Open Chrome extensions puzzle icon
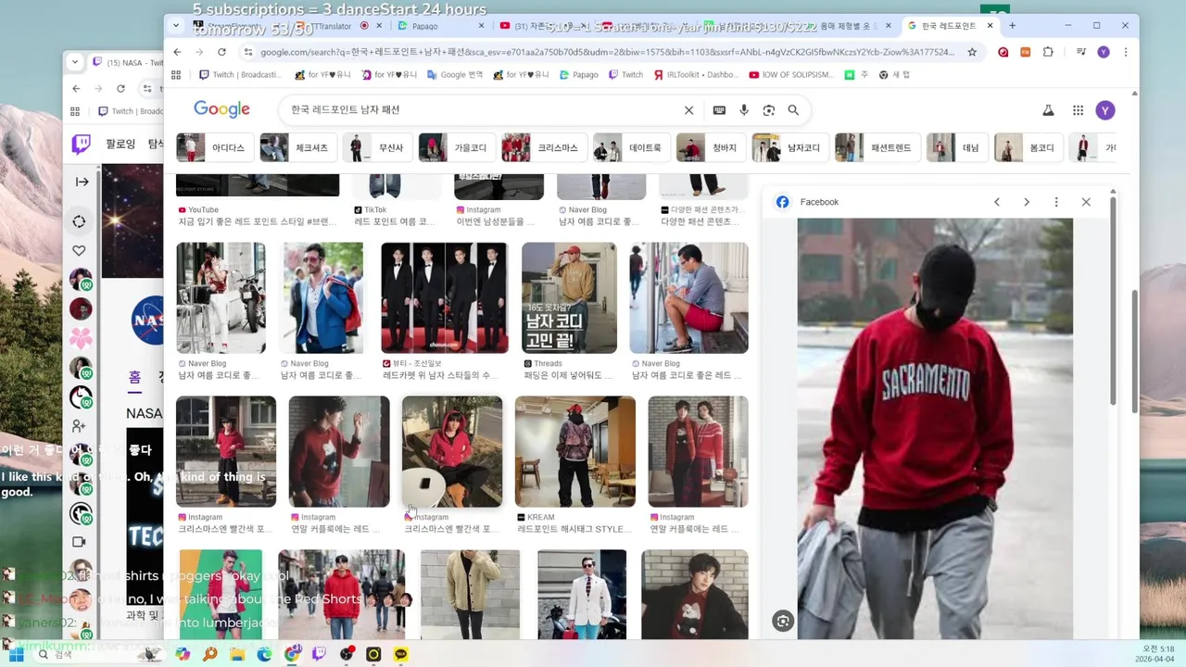Image resolution: width=1186 pixels, height=667 pixels. tap(1048, 52)
